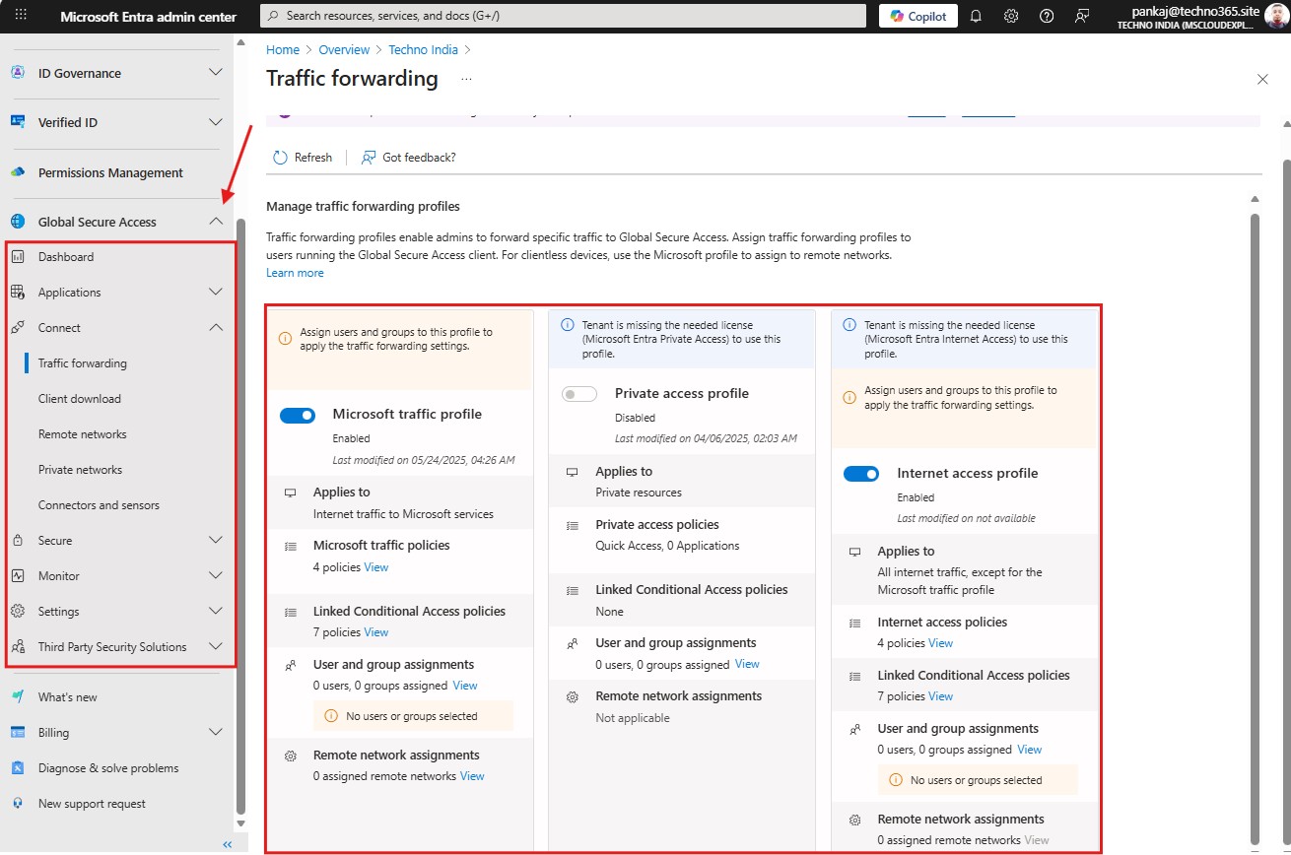
Task: Click the notifications bell icon
Action: point(976,16)
